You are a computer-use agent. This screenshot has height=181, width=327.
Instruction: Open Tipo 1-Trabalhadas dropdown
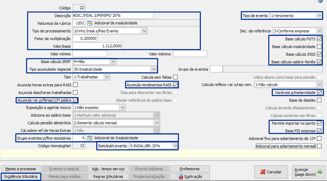91,77
